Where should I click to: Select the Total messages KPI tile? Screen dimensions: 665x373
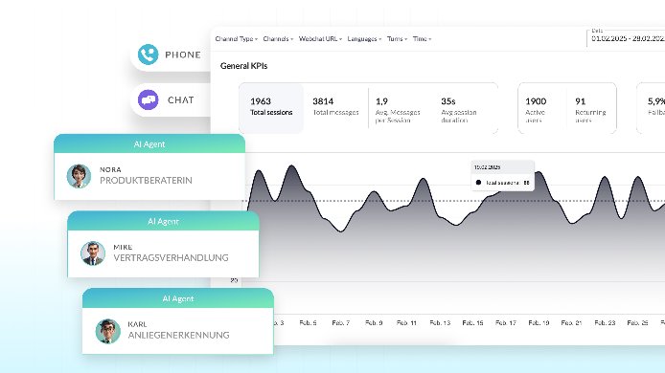coord(335,108)
